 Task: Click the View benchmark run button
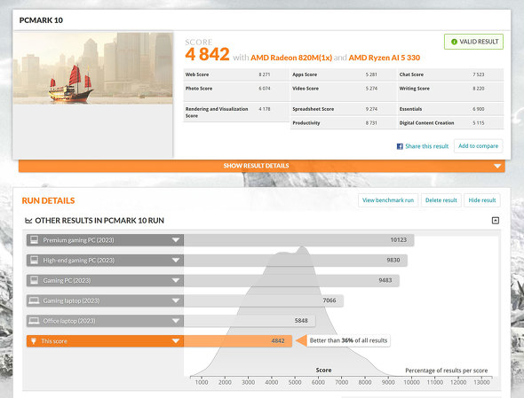pos(388,200)
